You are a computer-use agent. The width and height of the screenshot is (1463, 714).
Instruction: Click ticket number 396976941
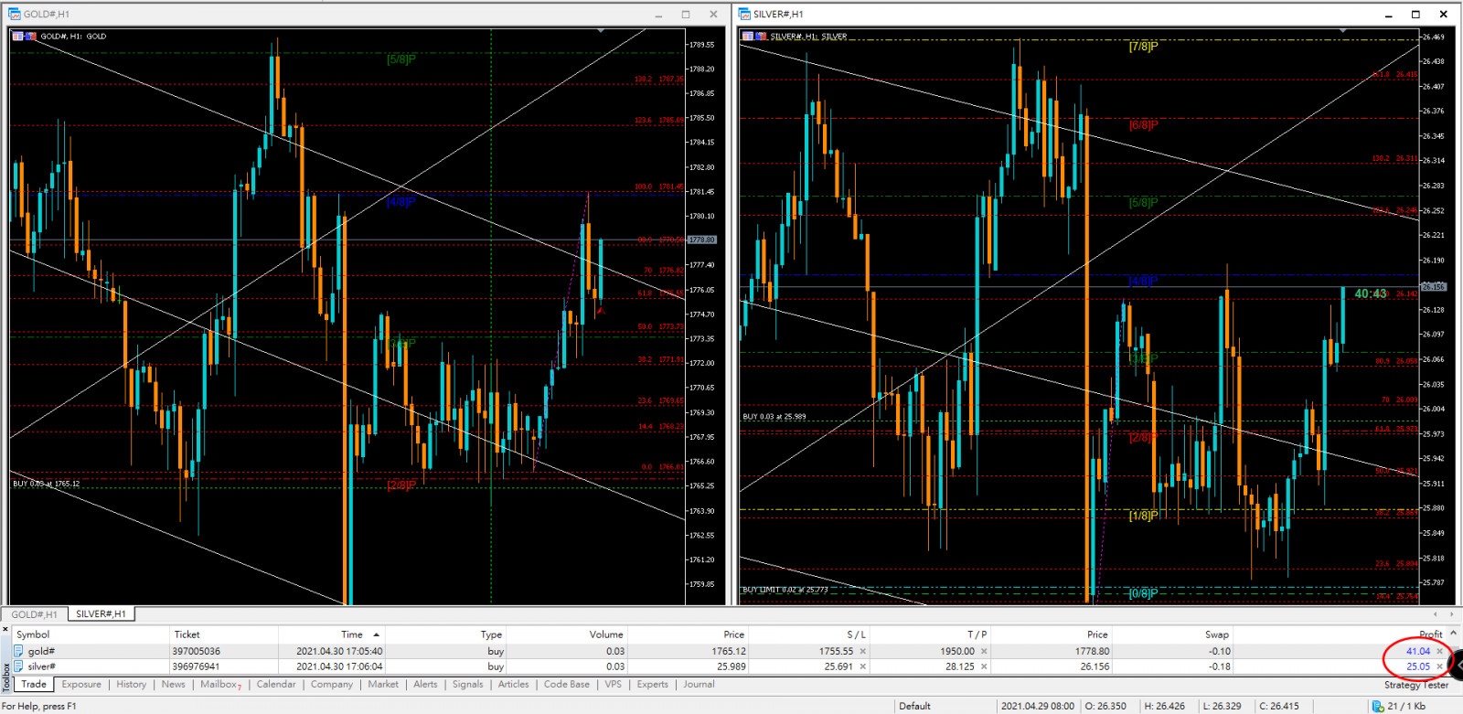coord(197,666)
